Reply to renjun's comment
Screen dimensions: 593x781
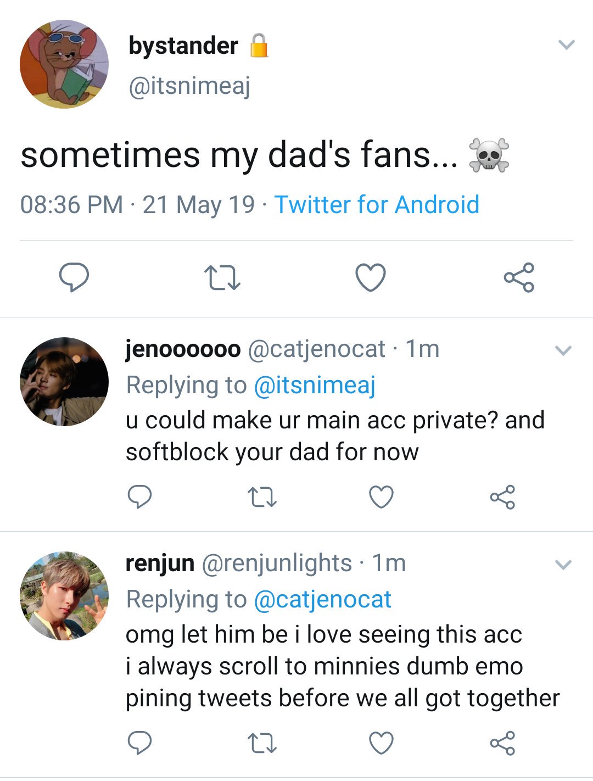coord(139,743)
